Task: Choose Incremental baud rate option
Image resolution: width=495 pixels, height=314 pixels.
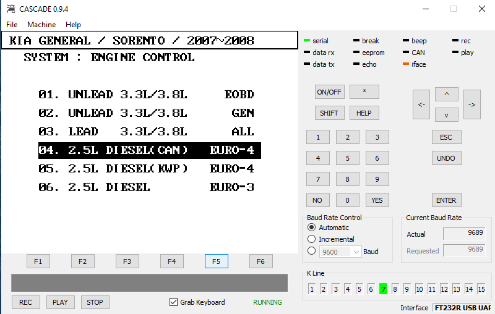Action: pyautogui.click(x=312, y=239)
